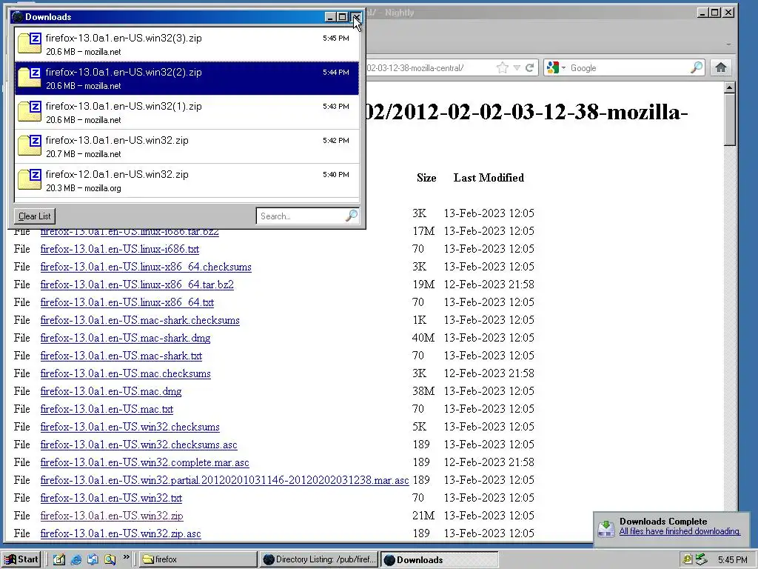
Task: Open the first quick launch icon next to Start
Action: 59,559
